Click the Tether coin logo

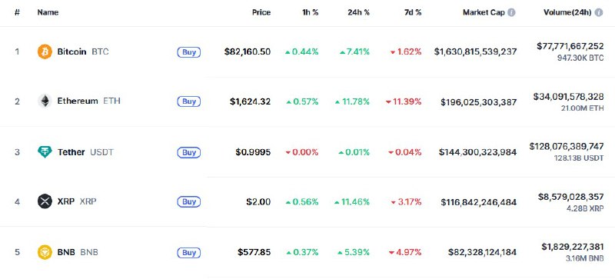coord(45,152)
